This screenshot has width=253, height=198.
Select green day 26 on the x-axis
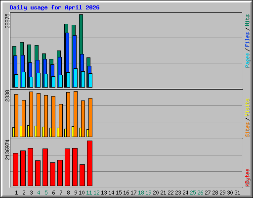200,193
